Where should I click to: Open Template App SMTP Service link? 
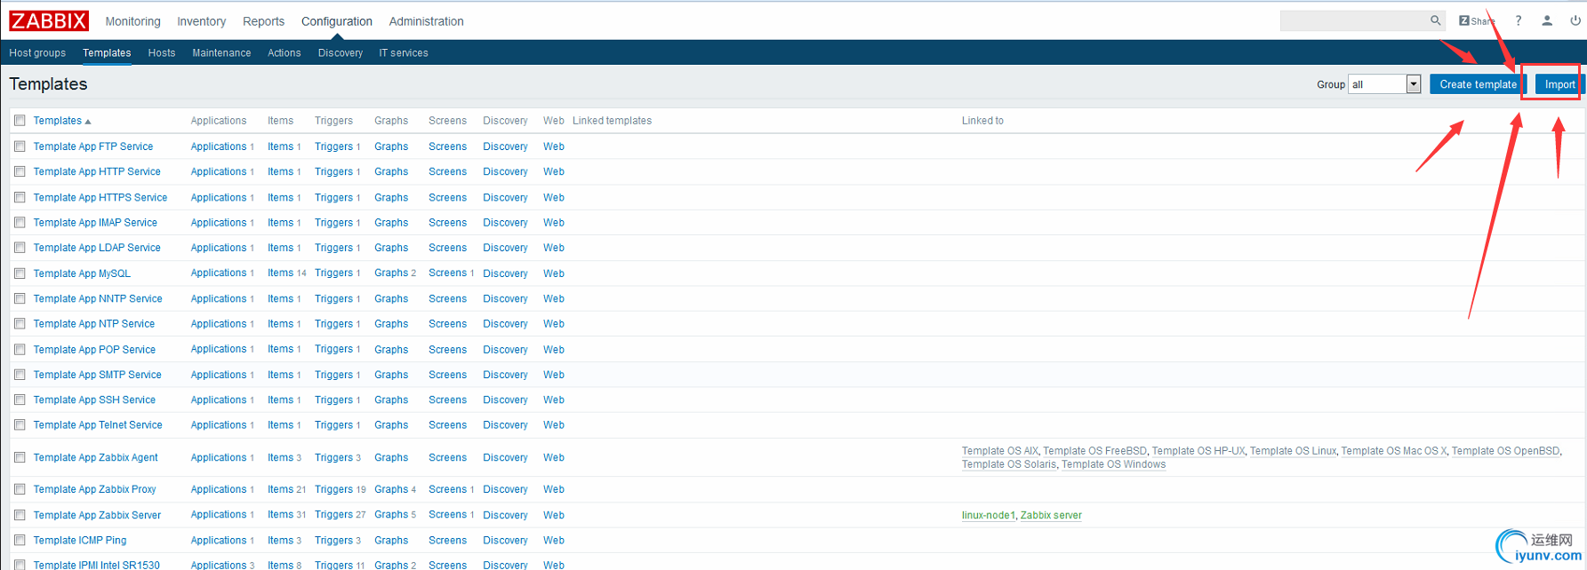click(98, 375)
